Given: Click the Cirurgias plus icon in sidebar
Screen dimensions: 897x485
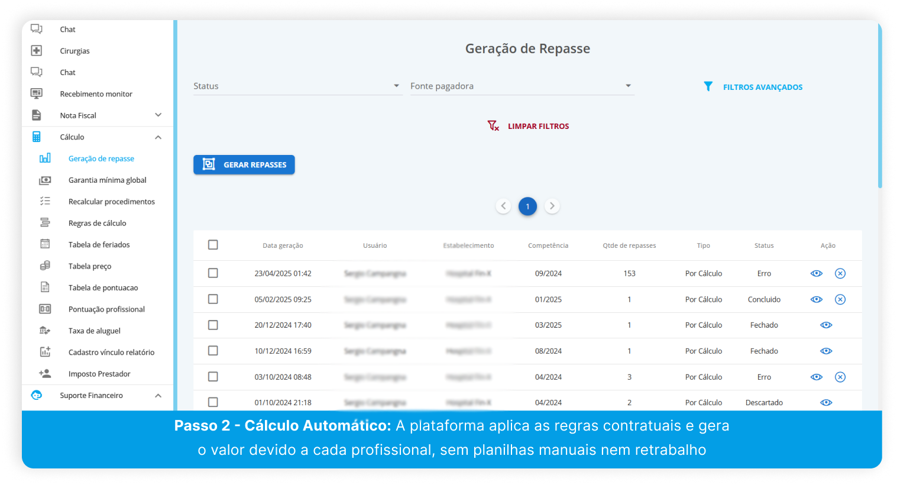Looking at the screenshot, I should point(37,51).
